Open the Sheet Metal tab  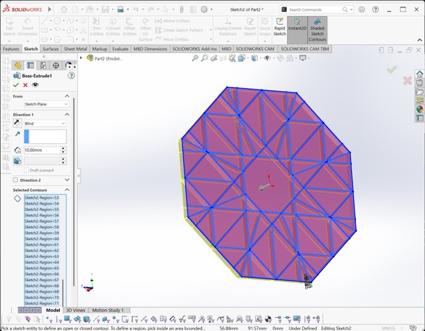tap(75, 49)
